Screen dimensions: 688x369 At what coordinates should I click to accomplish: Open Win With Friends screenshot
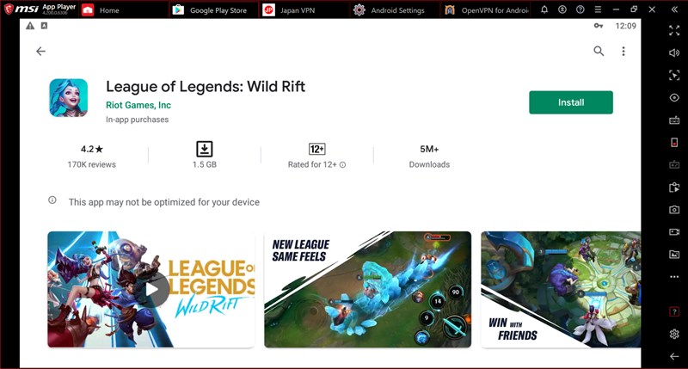pyautogui.click(x=561, y=290)
